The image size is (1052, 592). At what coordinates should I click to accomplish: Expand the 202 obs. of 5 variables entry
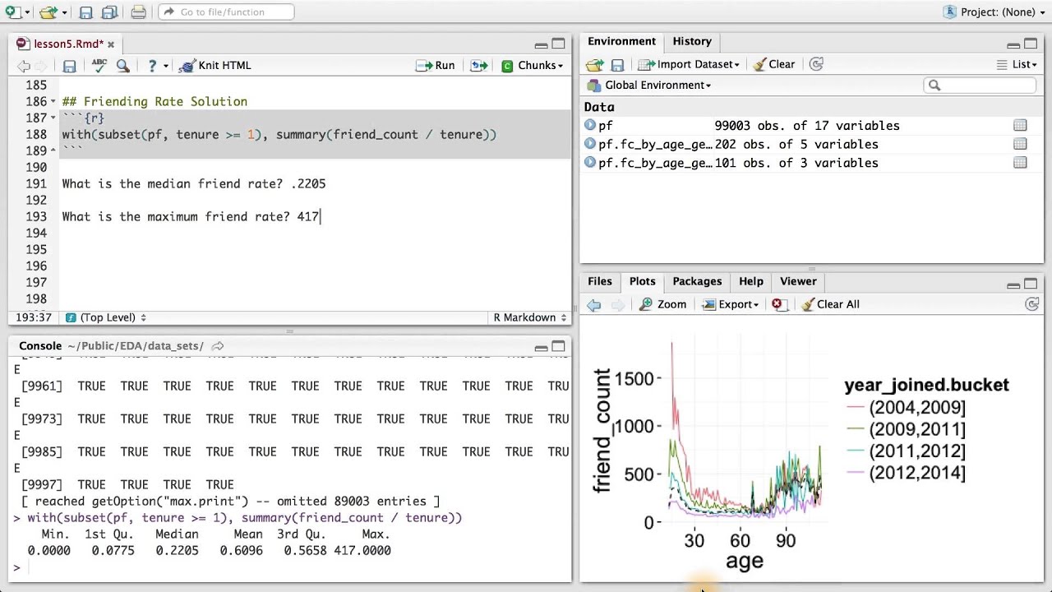(590, 144)
